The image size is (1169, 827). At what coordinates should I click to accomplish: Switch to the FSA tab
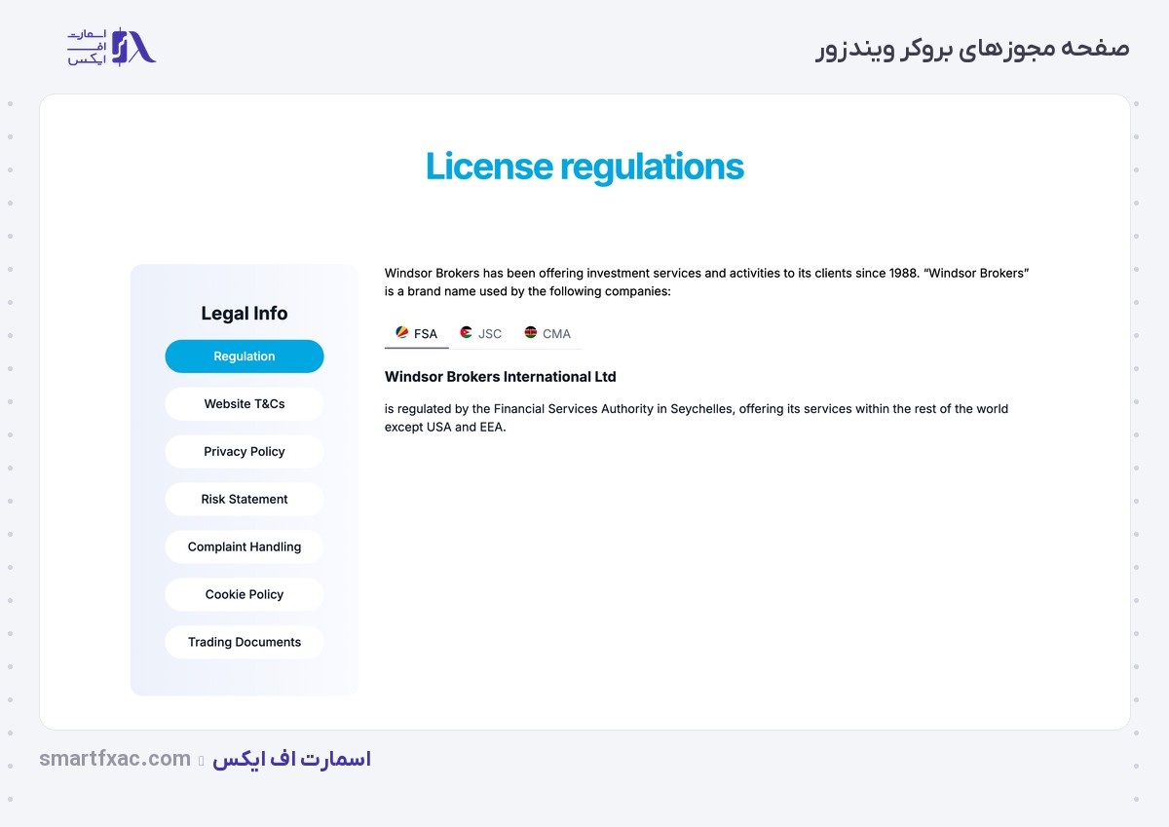(417, 333)
